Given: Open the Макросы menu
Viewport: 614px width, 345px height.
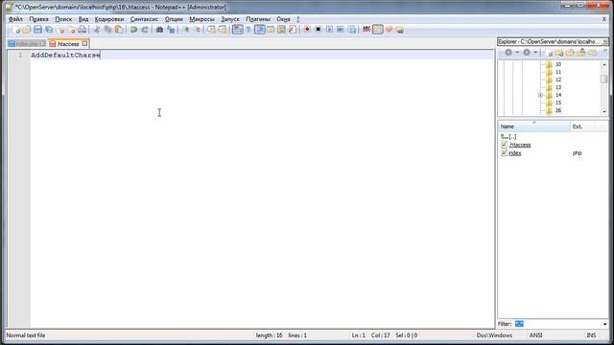Looking at the screenshot, I should click(202, 19).
